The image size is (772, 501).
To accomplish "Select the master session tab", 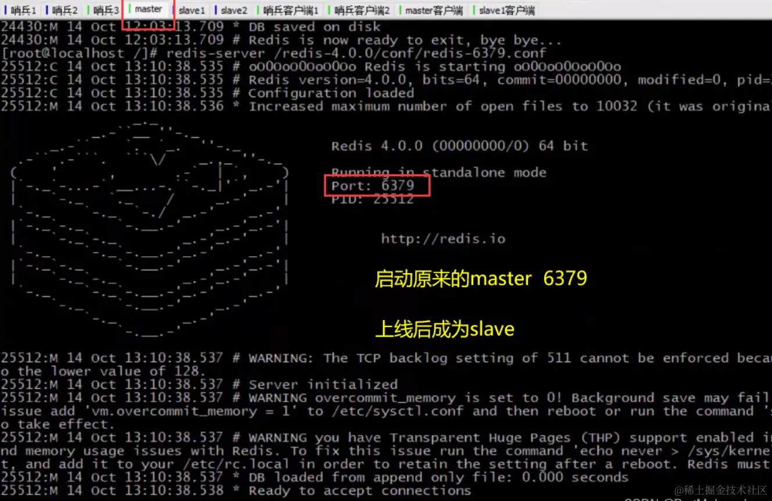I will tap(148, 9).
